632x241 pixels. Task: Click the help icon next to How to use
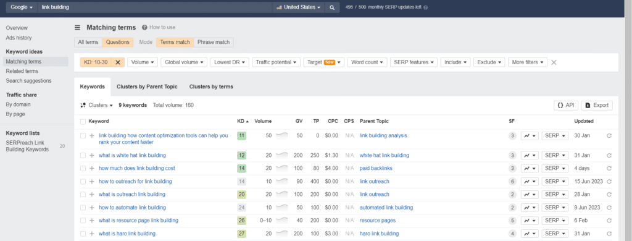(144, 27)
